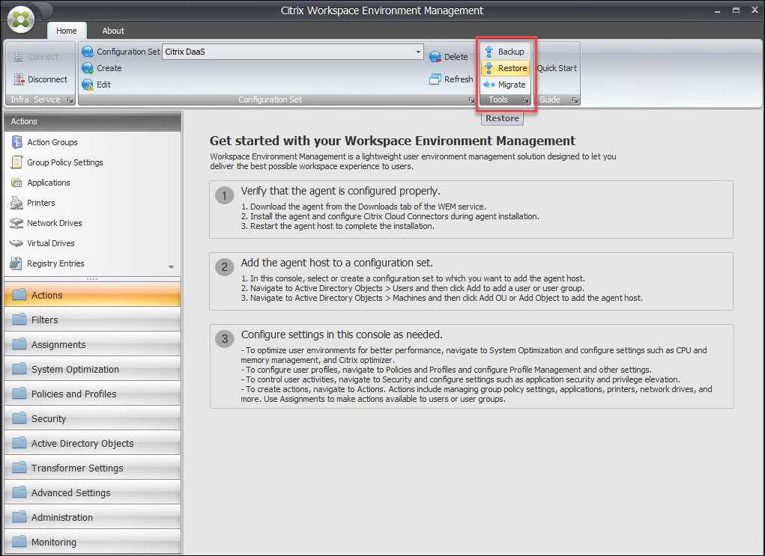Click the Disconnect icon
This screenshot has width=765, height=556.
tap(19, 79)
